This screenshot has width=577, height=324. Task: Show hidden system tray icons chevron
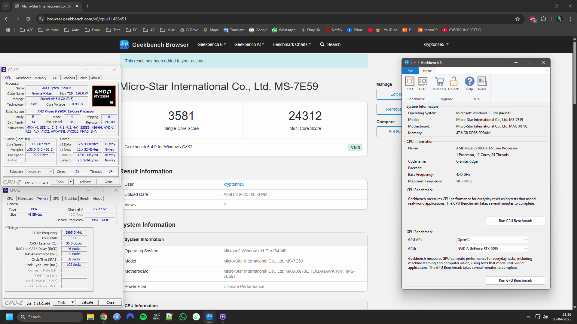pos(528,317)
